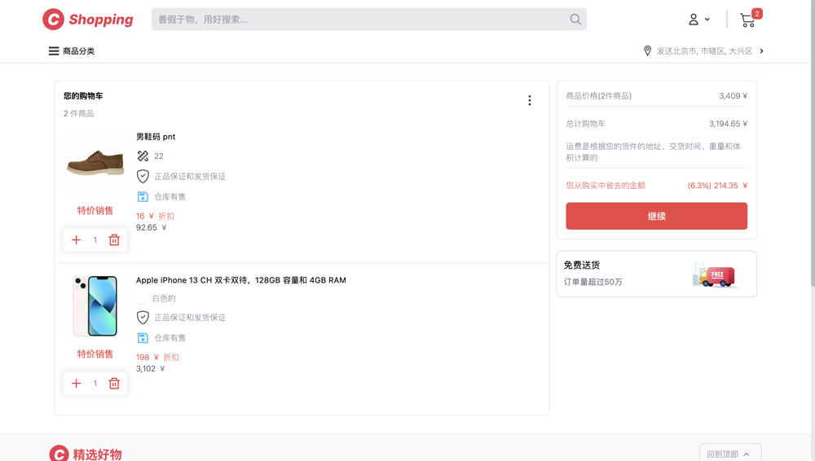Screen dimensions: 815x461
Task: Increase quantity of 男鞋码 pnt
Action: tap(76, 239)
